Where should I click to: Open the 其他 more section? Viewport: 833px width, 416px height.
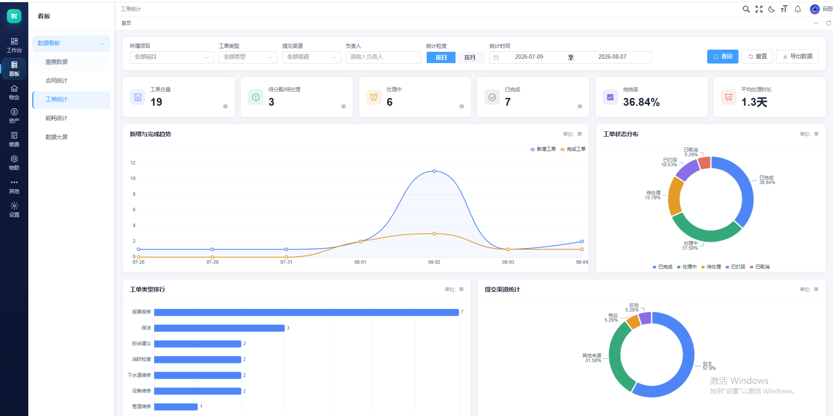point(14,186)
